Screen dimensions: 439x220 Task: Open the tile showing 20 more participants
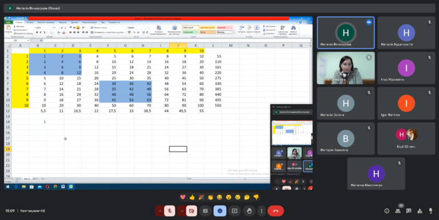point(406,138)
